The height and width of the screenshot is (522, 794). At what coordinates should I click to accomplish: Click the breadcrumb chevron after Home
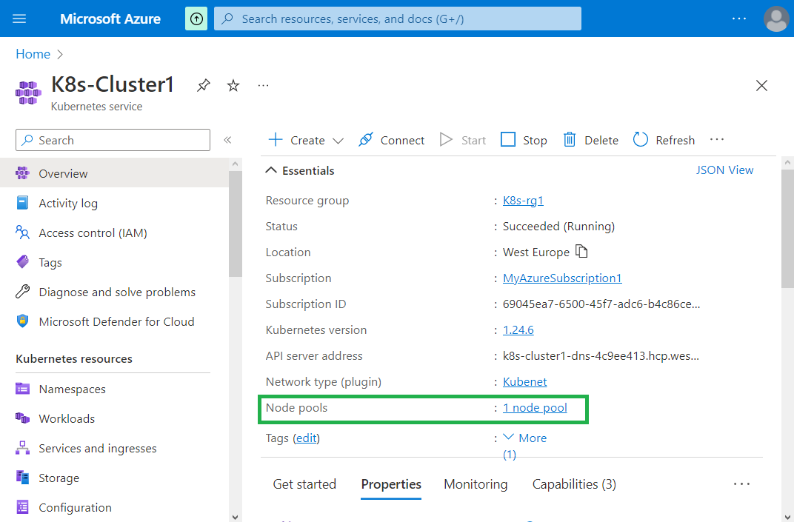click(60, 54)
